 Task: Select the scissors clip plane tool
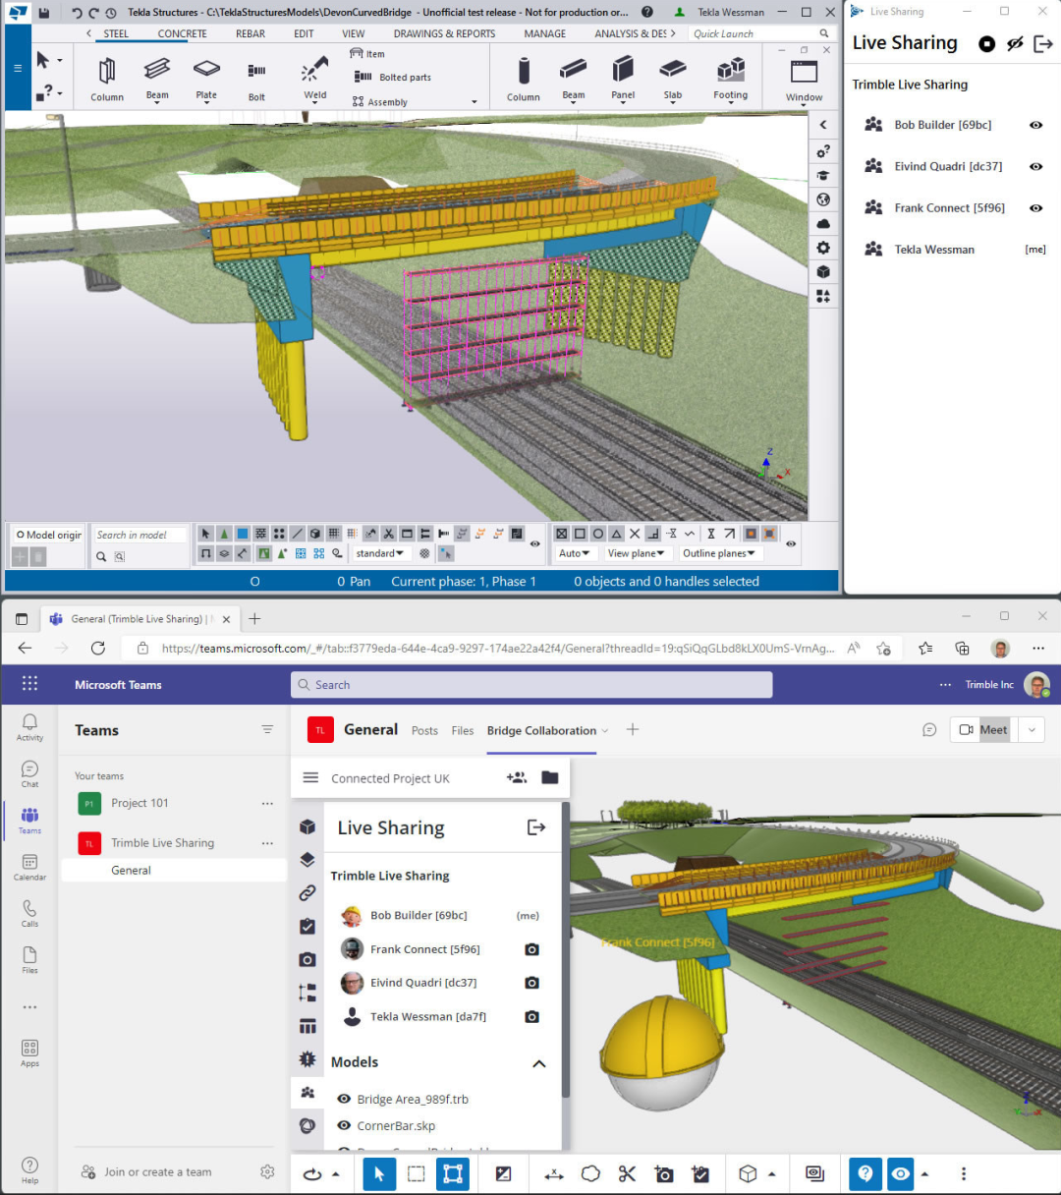pos(627,1173)
